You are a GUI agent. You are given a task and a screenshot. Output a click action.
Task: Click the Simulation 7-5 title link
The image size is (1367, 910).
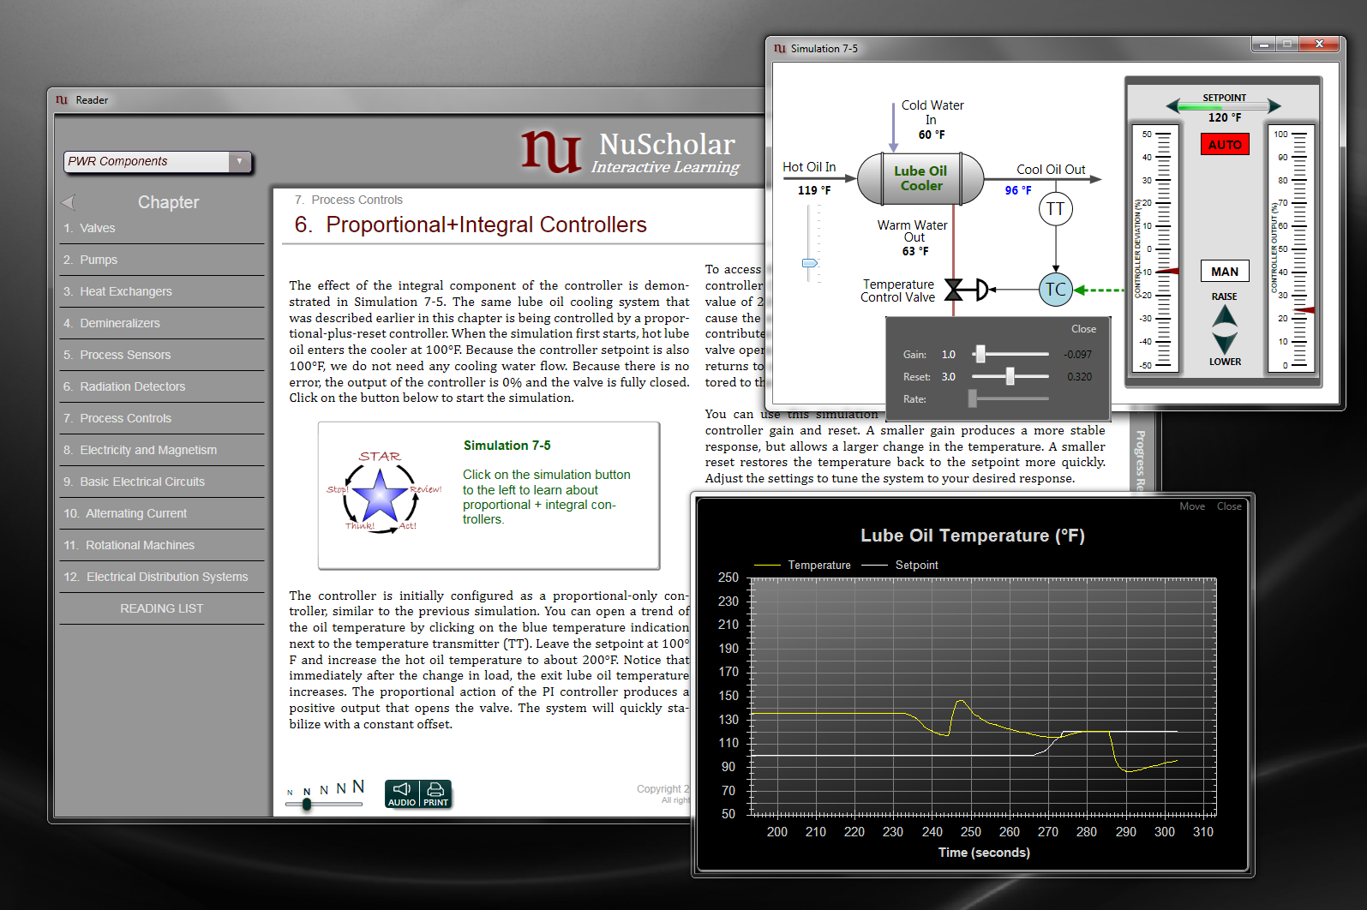507,446
